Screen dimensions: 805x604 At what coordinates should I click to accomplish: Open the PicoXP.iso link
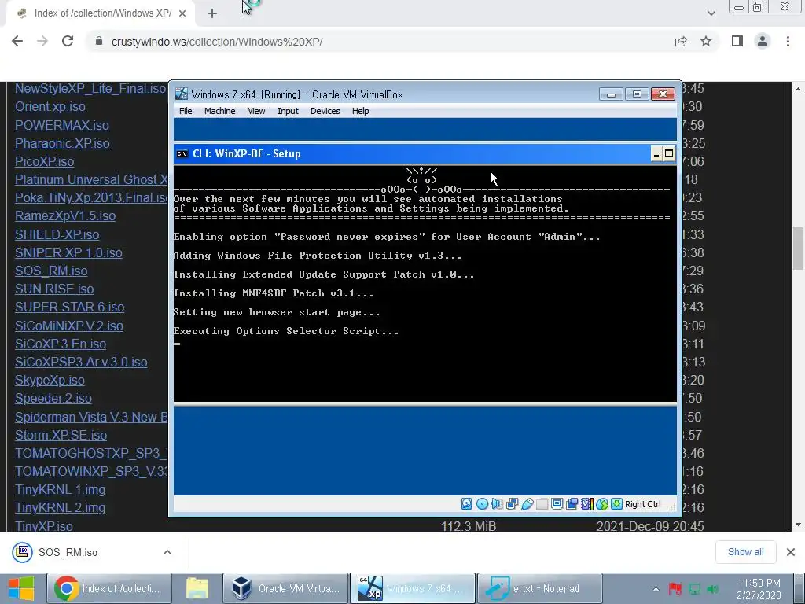(45, 161)
